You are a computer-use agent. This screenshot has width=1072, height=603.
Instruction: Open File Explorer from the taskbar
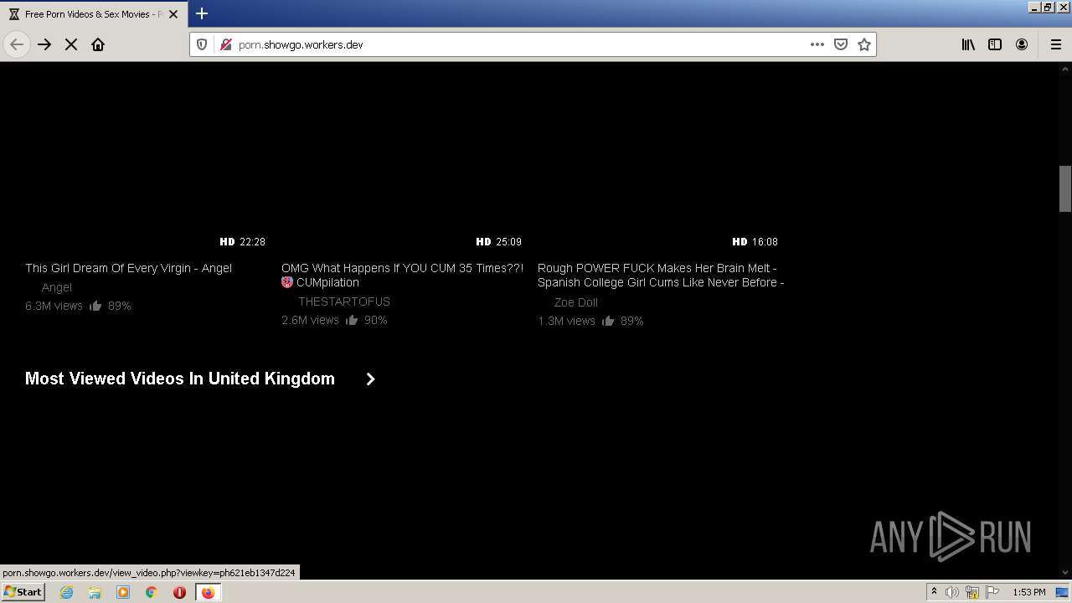point(95,592)
